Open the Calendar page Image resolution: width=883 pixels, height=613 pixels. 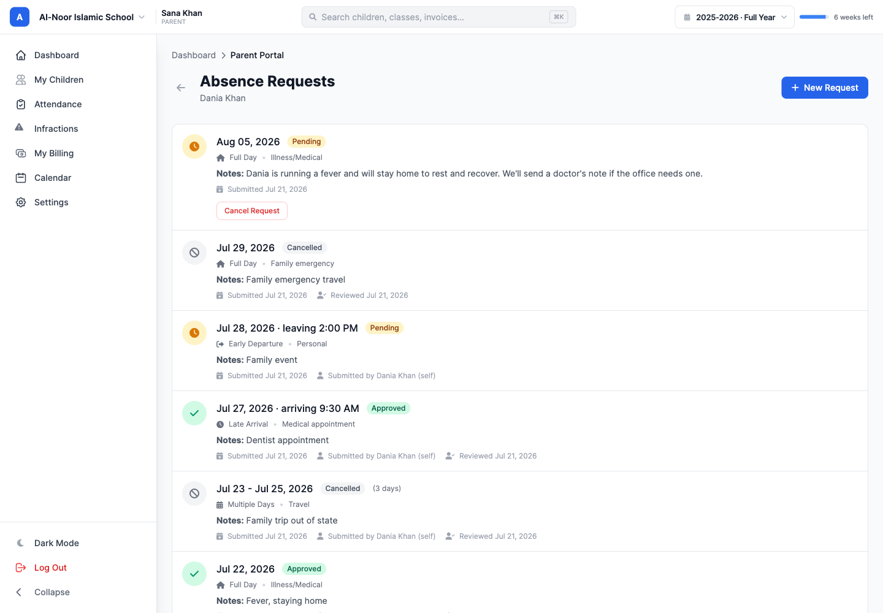(78, 178)
